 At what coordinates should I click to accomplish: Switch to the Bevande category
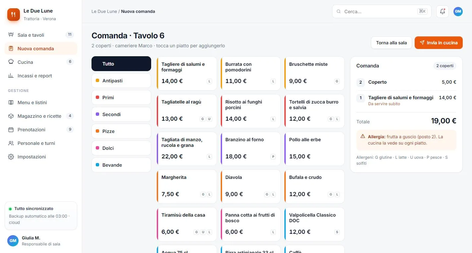(x=121, y=165)
